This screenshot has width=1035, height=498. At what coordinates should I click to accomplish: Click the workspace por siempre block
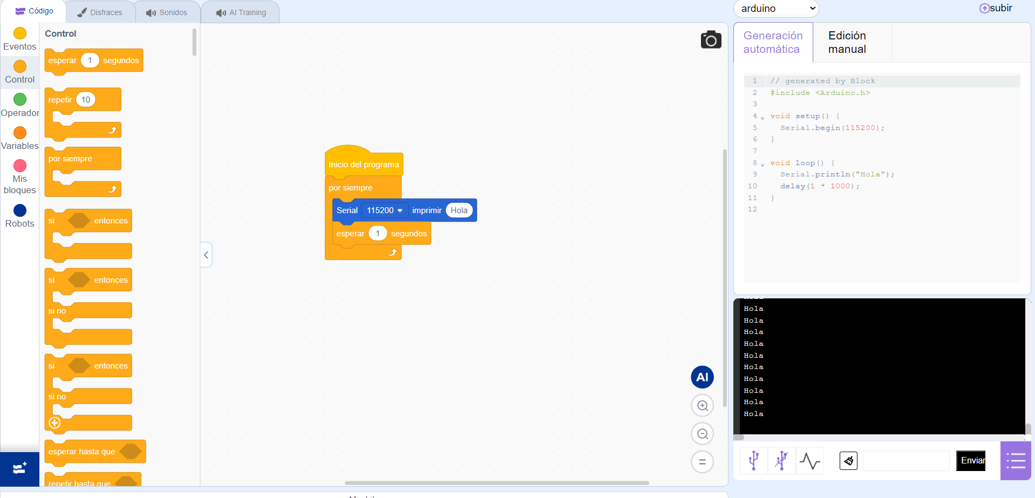(351, 188)
